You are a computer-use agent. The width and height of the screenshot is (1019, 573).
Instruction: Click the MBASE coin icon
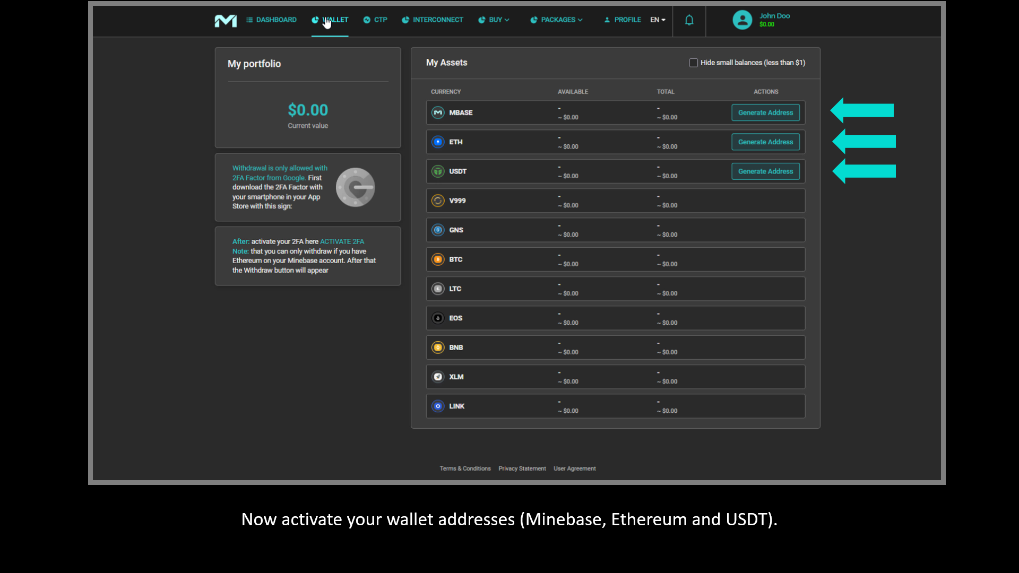click(x=438, y=112)
